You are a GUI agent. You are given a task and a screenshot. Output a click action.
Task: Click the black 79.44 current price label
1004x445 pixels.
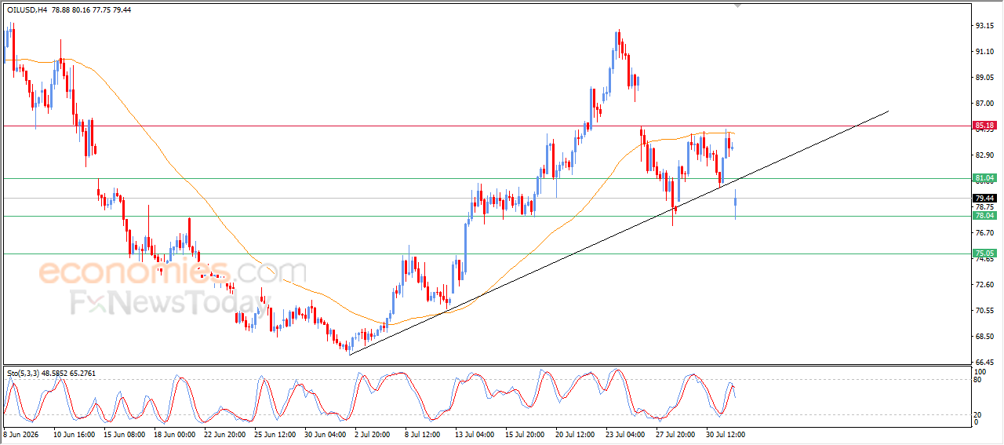click(984, 199)
